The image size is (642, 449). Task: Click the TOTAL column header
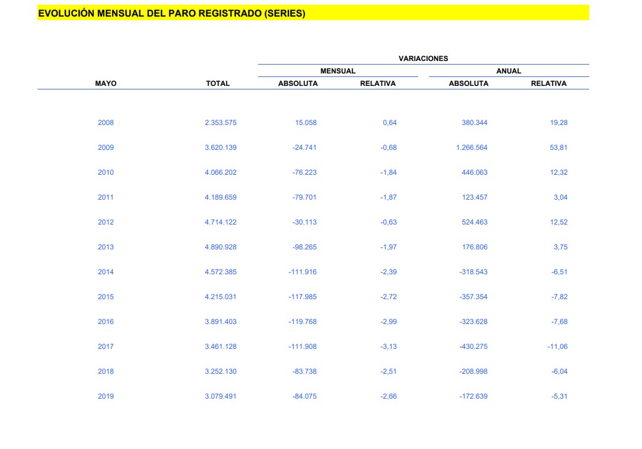(x=218, y=84)
